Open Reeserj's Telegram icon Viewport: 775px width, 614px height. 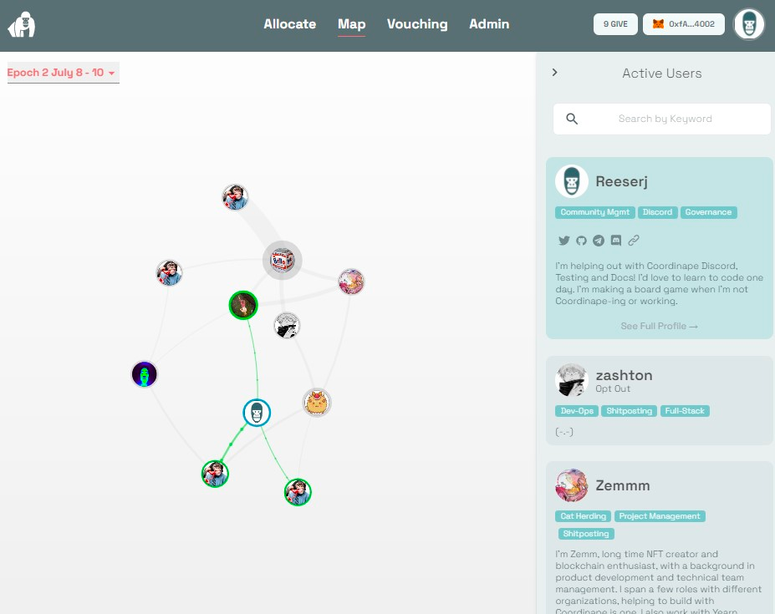(x=599, y=241)
